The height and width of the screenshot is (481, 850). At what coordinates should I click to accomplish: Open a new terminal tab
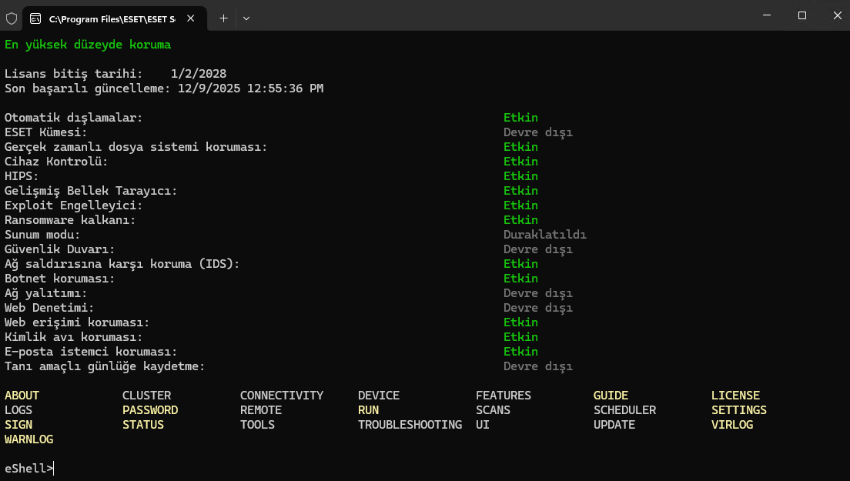point(223,18)
